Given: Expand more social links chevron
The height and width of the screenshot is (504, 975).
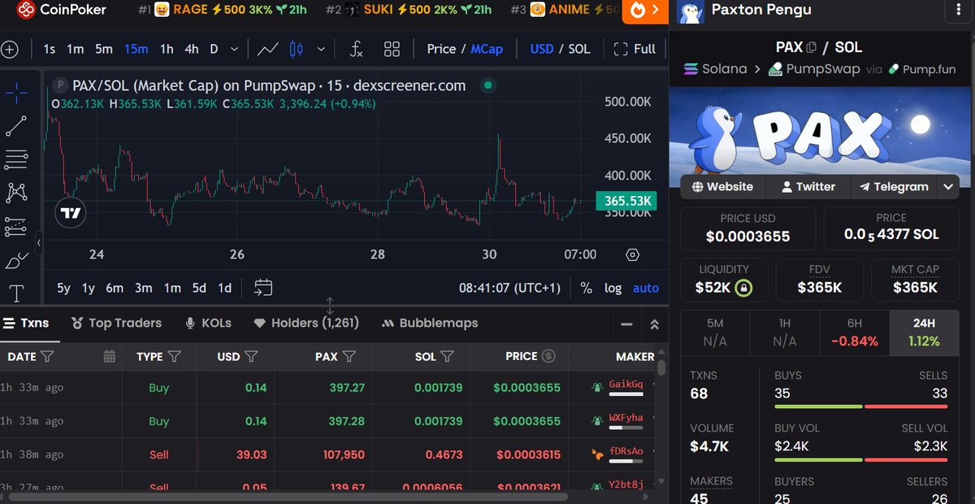Looking at the screenshot, I should tap(949, 187).
